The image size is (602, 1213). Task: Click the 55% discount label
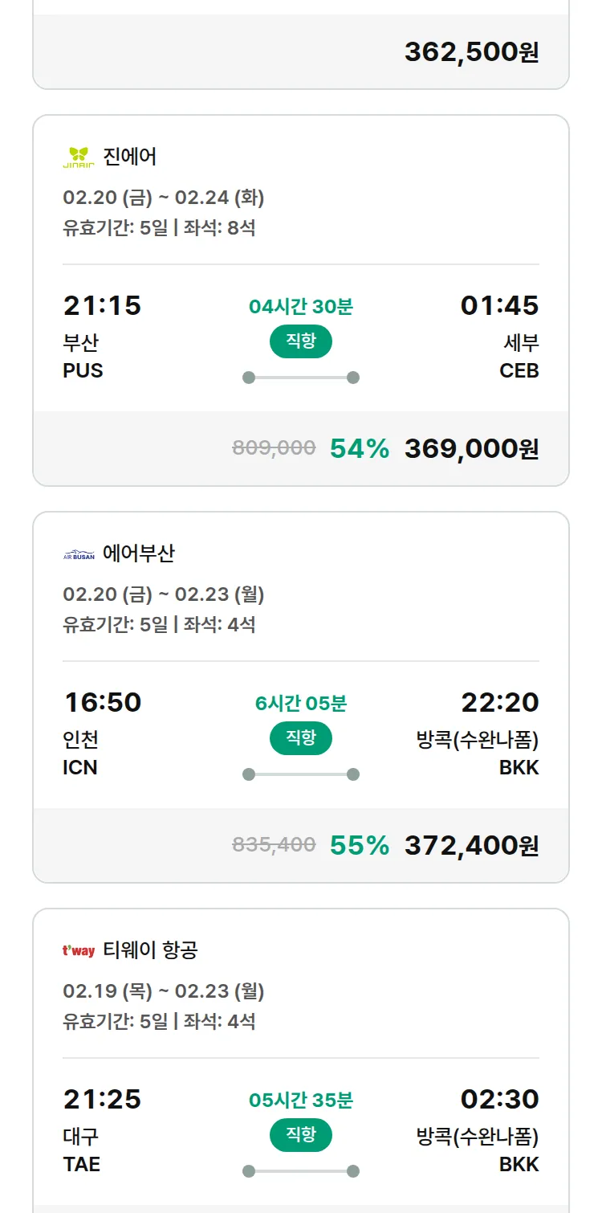[x=360, y=845]
